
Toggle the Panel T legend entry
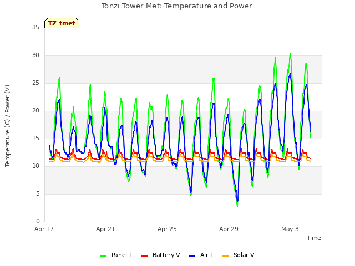tap(116, 255)
